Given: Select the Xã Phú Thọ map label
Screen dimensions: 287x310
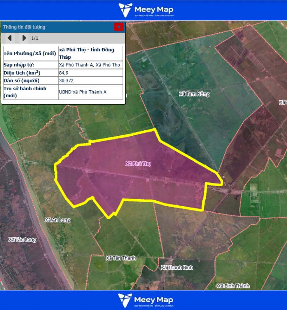Looking at the screenshot, I should click(138, 164).
